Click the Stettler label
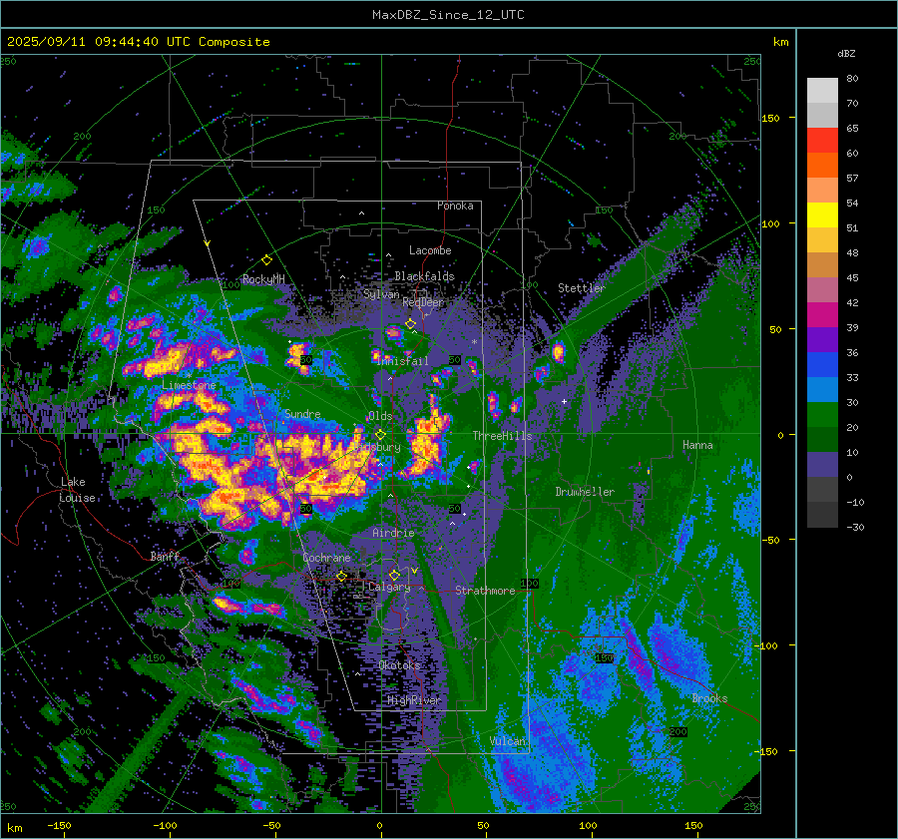 582,288
